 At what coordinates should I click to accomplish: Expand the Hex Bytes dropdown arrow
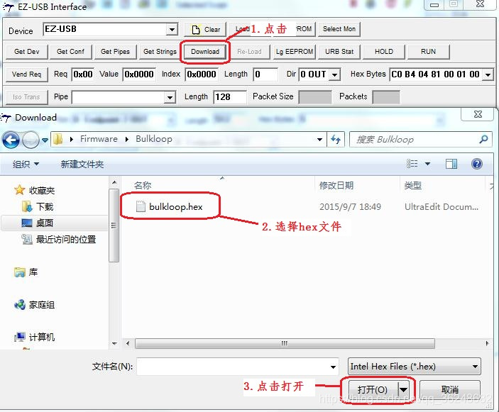[488, 74]
